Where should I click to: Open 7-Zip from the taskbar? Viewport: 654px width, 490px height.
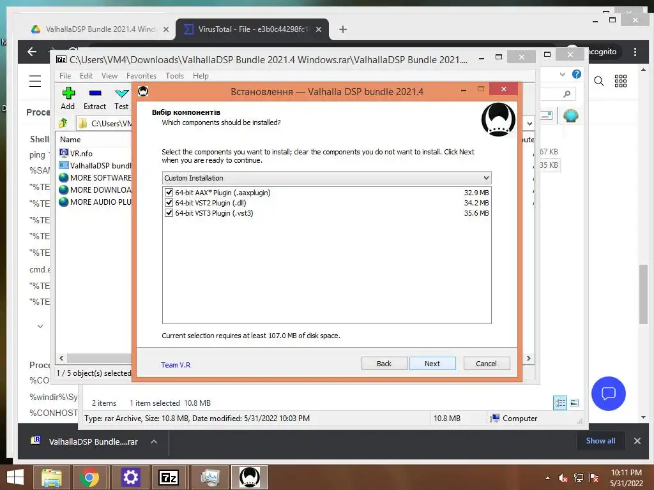point(169,477)
